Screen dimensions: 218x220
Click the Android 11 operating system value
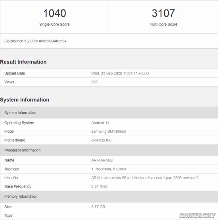point(100,123)
